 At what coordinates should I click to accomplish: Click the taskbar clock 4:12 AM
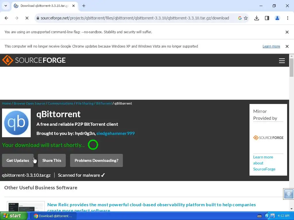(x=283, y=216)
